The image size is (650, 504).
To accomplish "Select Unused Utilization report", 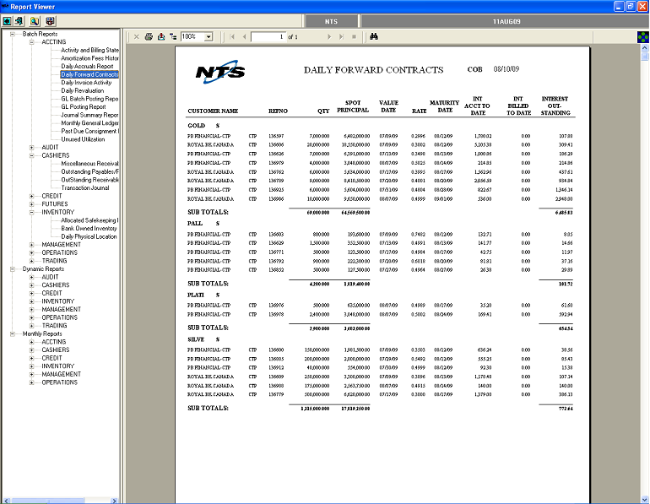I will click(x=83, y=139).
